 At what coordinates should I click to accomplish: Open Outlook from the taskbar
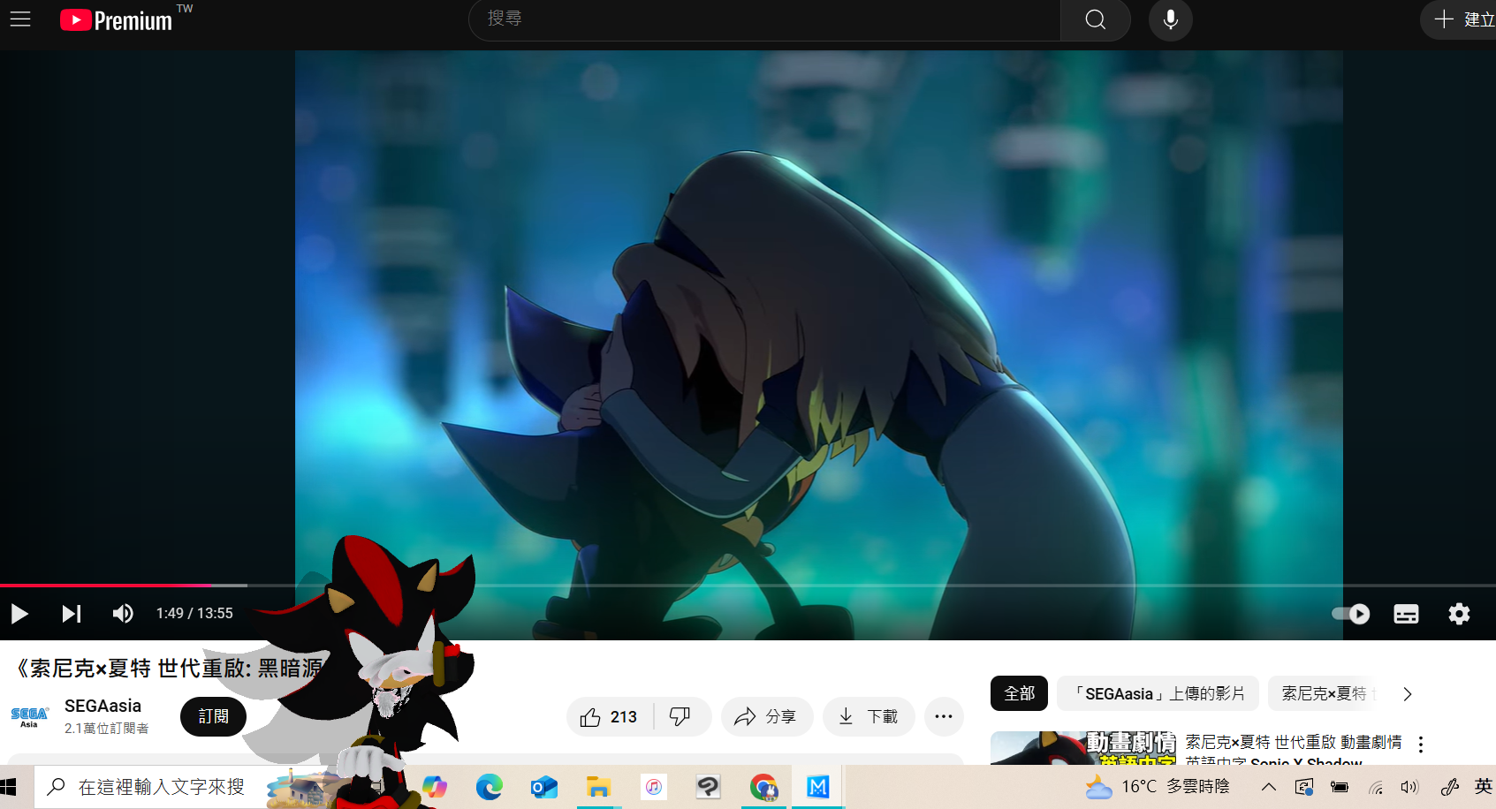coord(543,787)
